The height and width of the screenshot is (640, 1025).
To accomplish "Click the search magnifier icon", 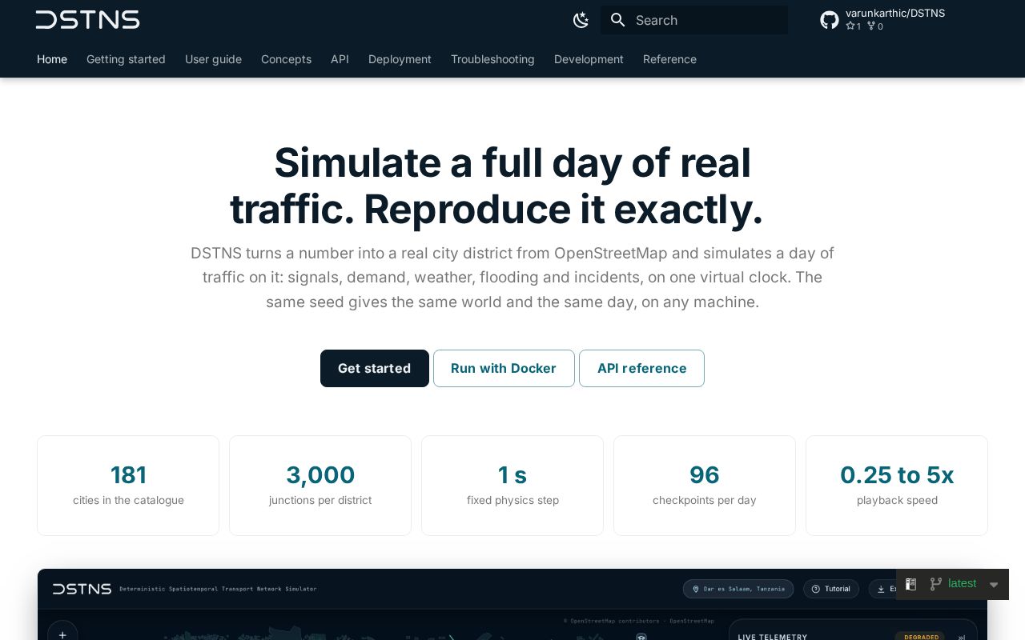I will 617,20.
